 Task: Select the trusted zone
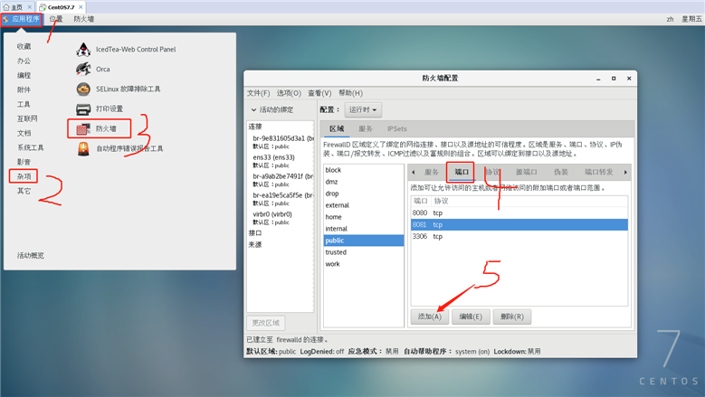tap(363, 252)
